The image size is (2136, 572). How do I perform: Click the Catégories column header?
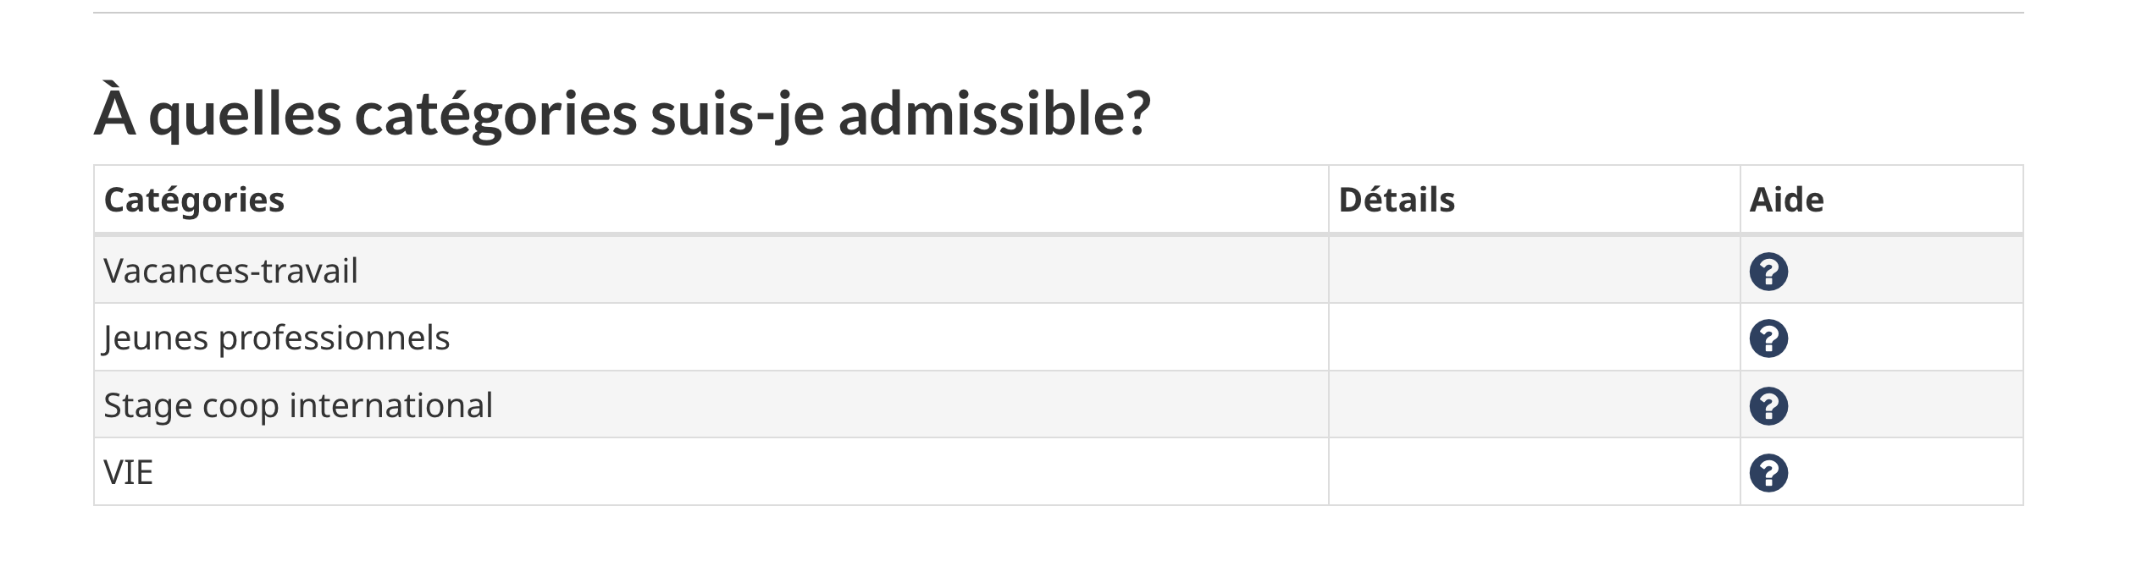(194, 201)
